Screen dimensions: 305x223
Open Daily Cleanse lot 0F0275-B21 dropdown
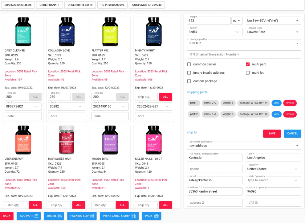coord(23,107)
